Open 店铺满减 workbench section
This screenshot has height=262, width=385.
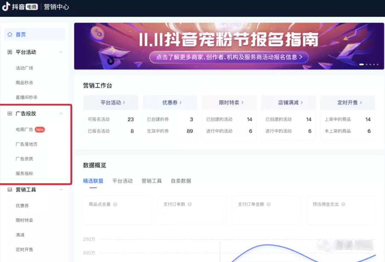(x=290, y=102)
